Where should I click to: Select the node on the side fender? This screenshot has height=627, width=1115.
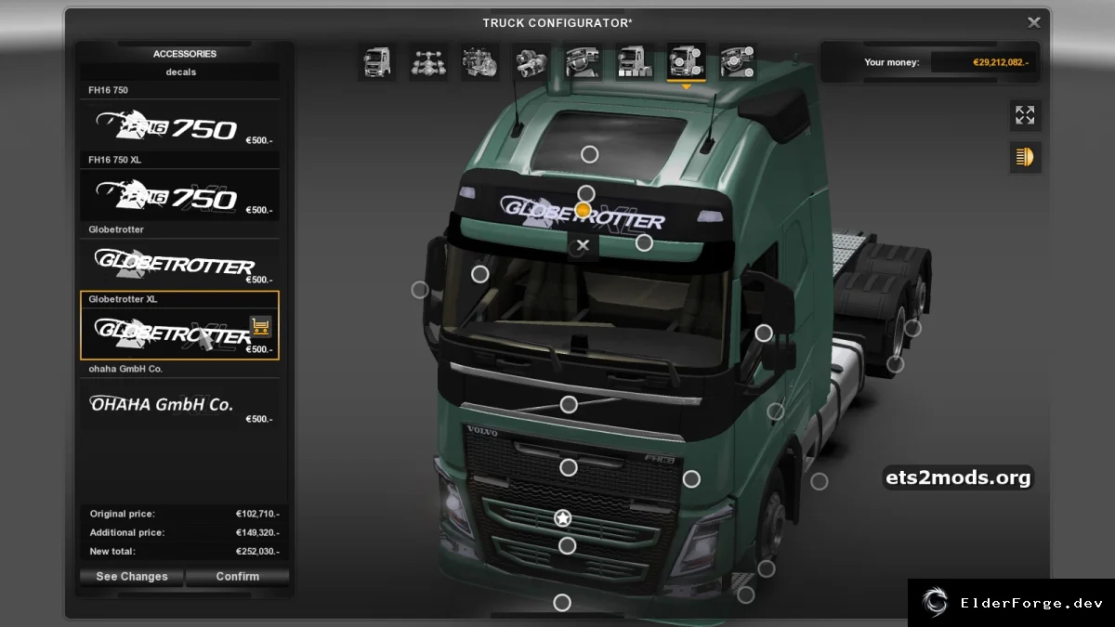click(x=819, y=481)
